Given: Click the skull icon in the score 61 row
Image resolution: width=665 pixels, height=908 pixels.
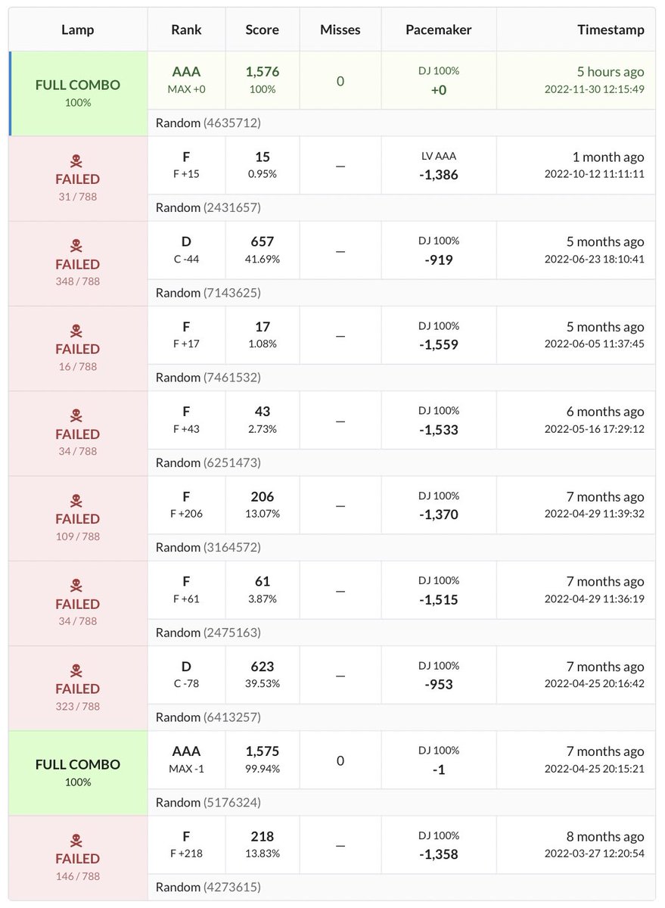Looking at the screenshot, I should tap(78, 586).
